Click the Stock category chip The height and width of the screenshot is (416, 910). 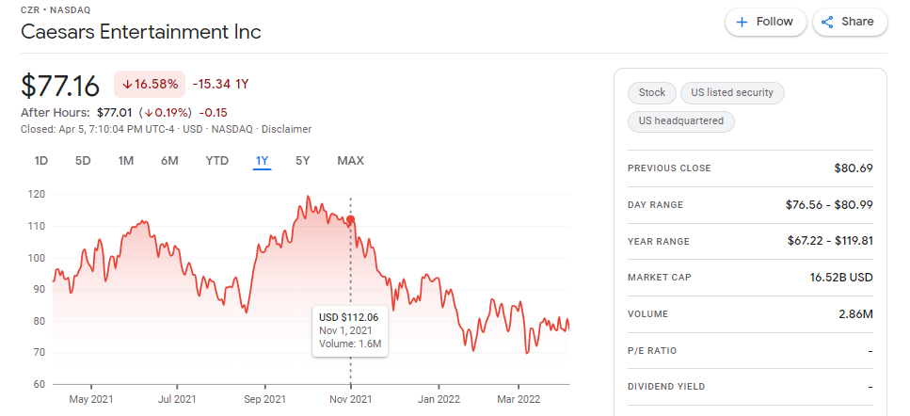tap(652, 93)
